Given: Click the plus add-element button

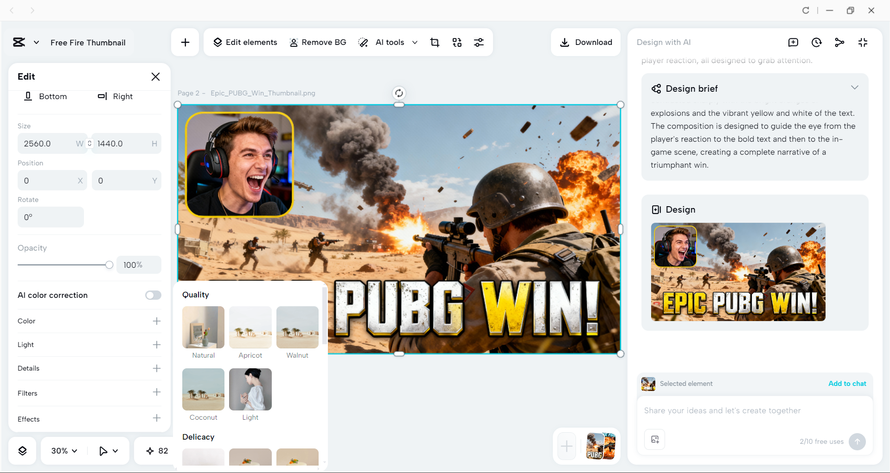Looking at the screenshot, I should tap(185, 43).
